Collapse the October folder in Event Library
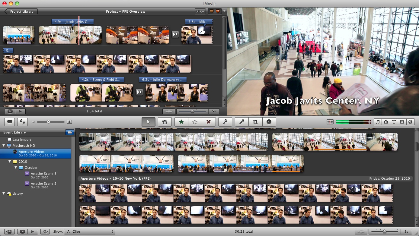This screenshot has height=236, width=419. point(16,168)
